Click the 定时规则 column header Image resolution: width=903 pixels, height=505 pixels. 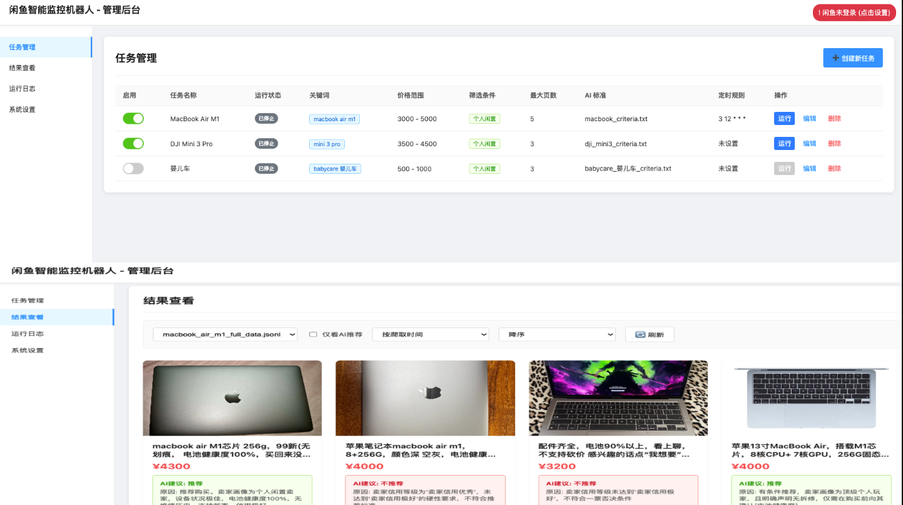pos(732,96)
